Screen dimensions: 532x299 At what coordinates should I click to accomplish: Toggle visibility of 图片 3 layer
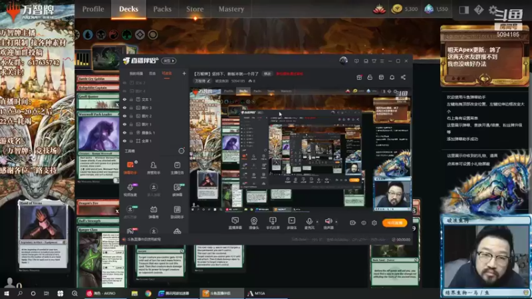pos(124,108)
